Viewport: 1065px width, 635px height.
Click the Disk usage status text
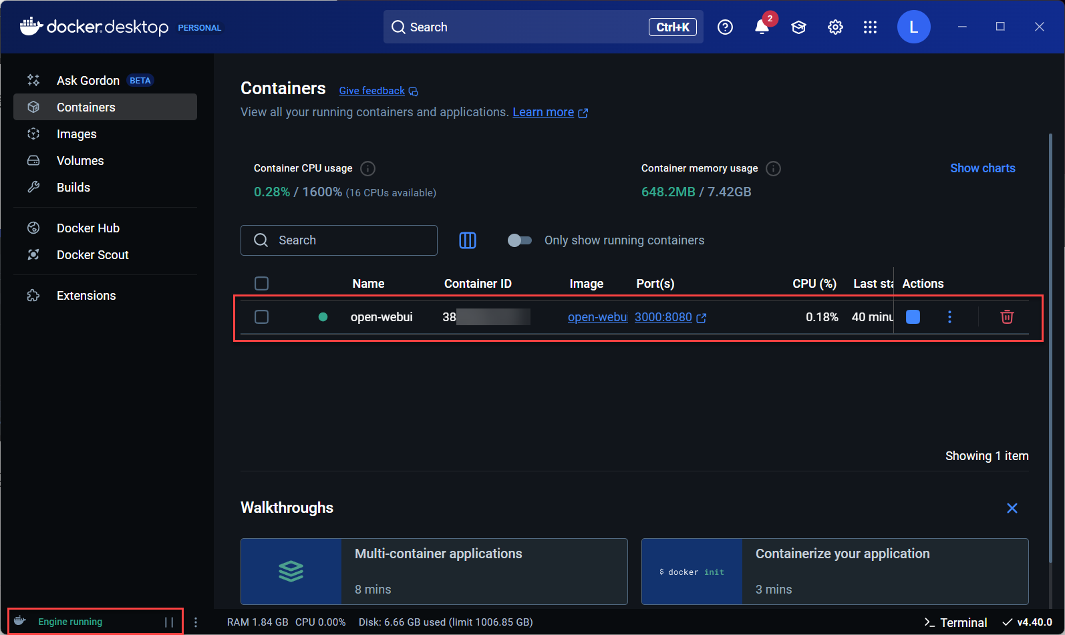coord(446,622)
